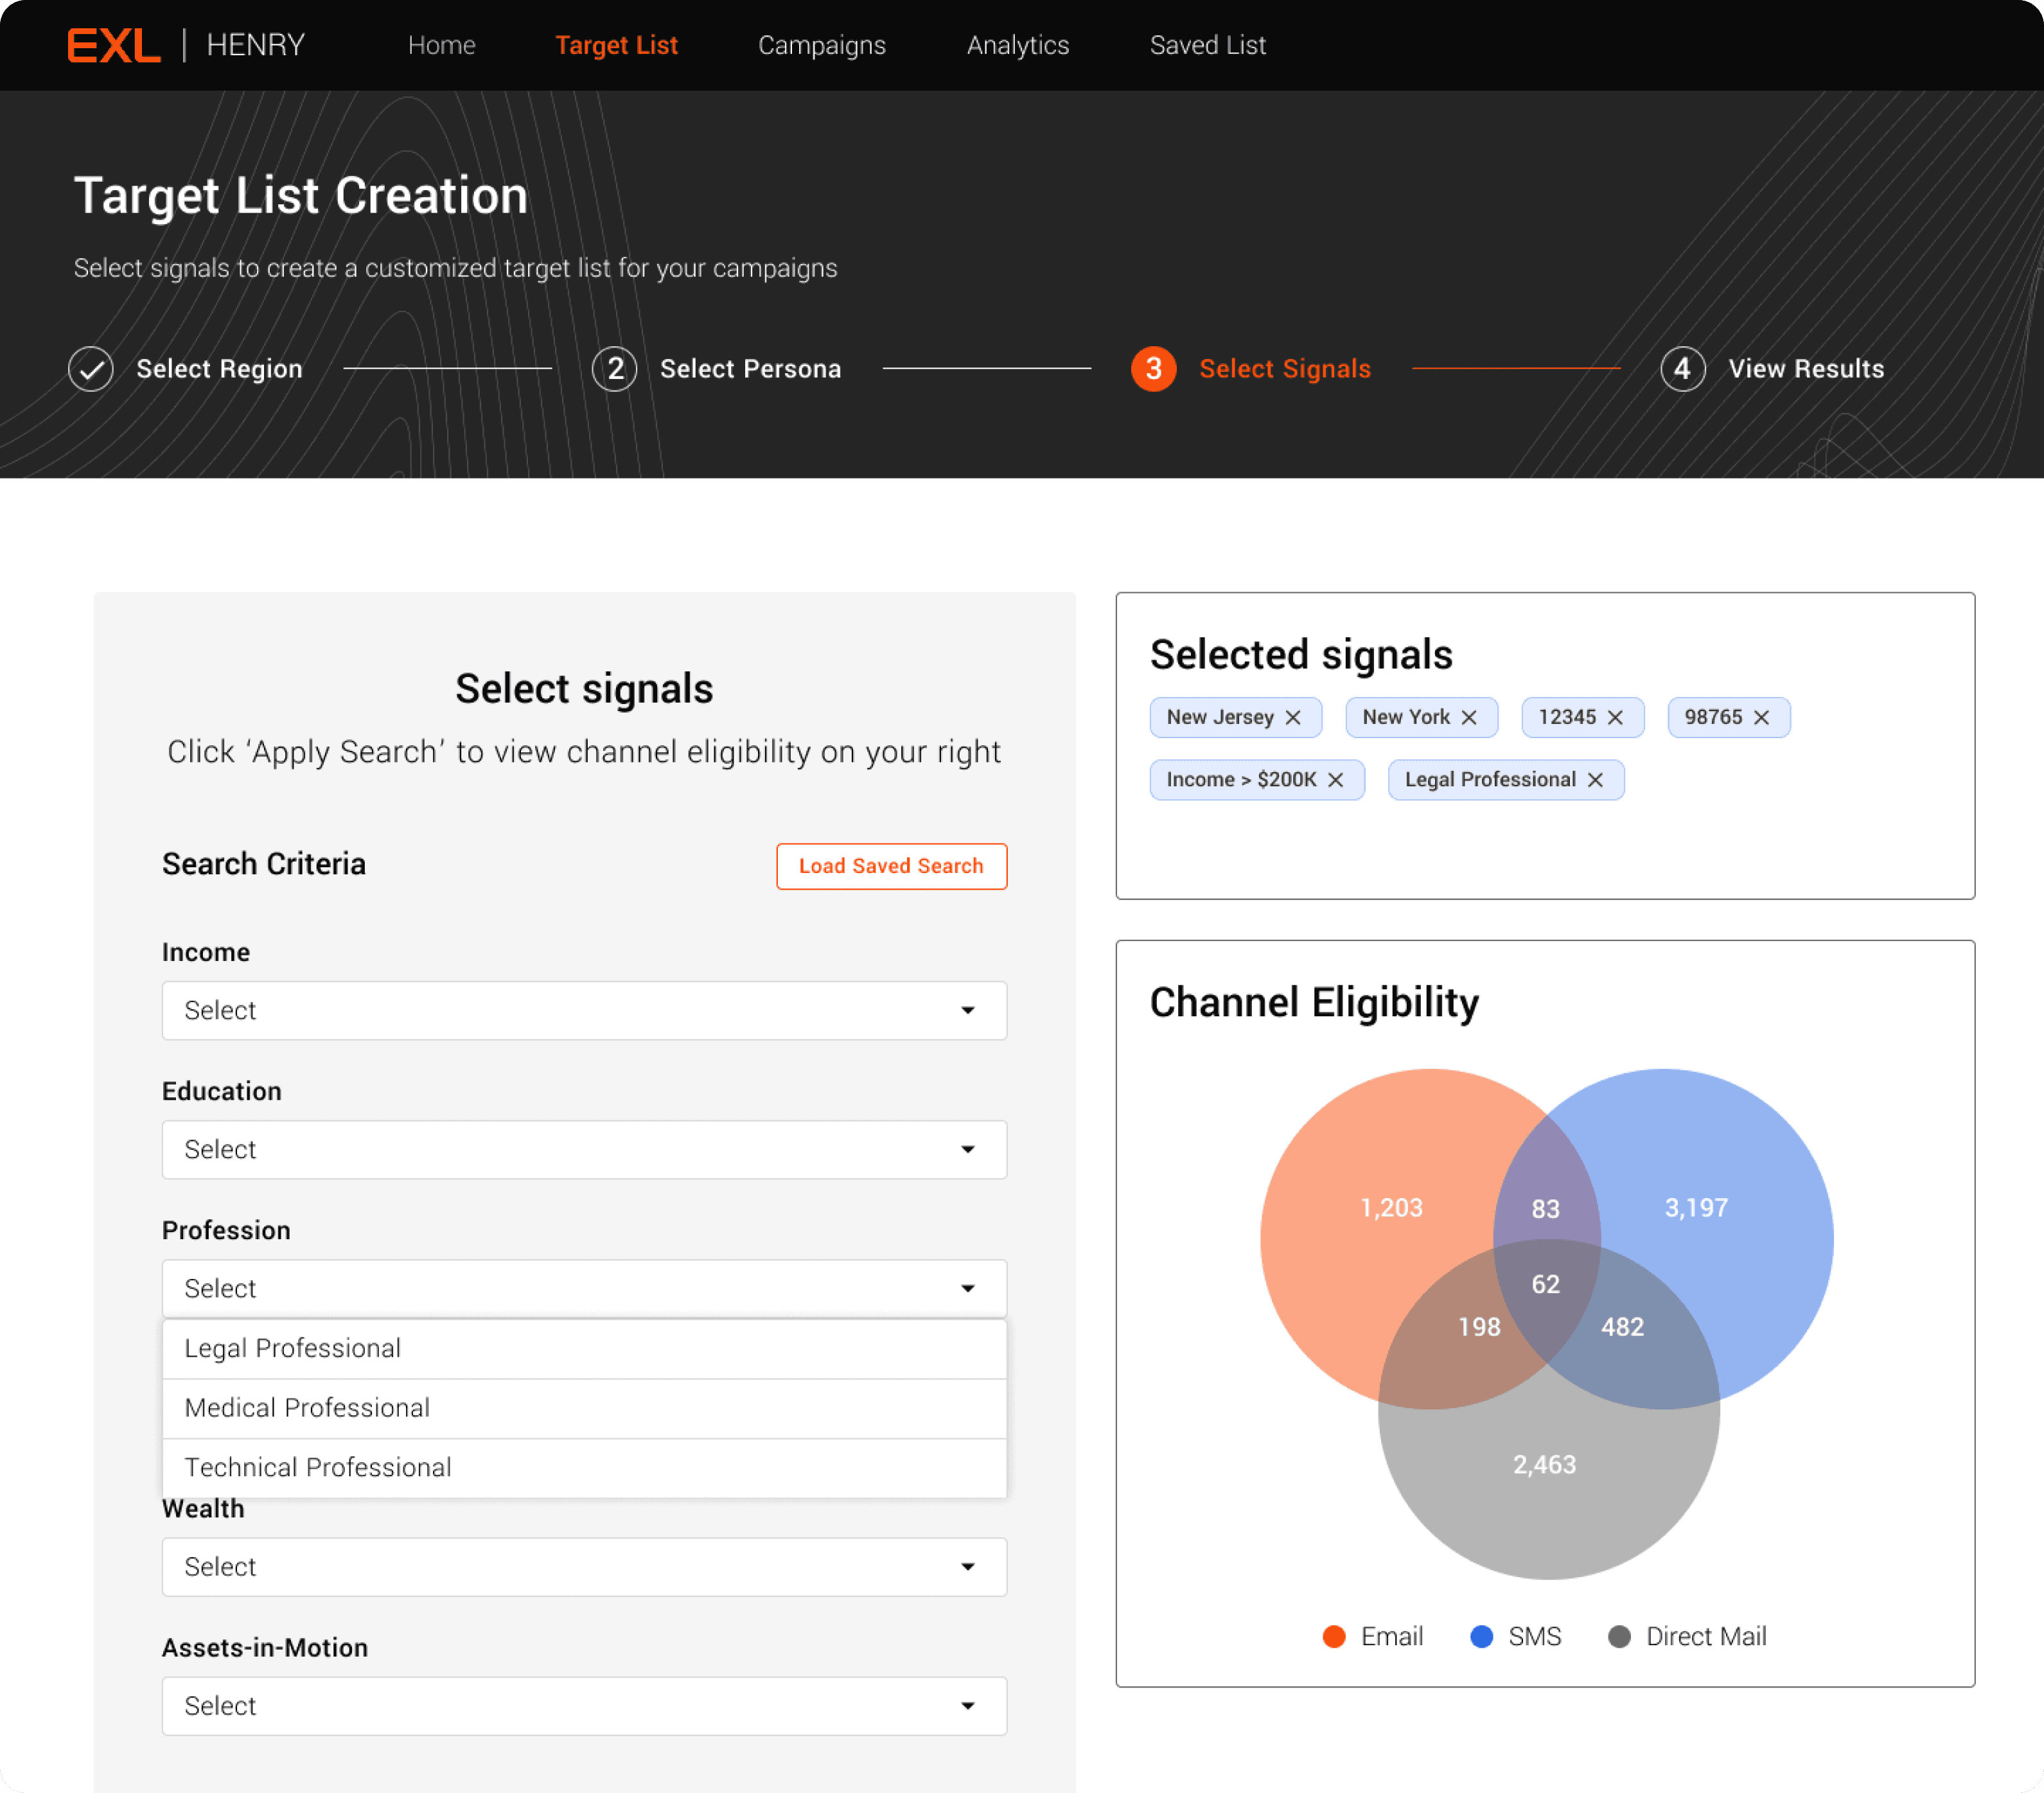Click the Select Region checkmark step icon
The height and width of the screenshot is (1793, 2044).
[x=91, y=369]
